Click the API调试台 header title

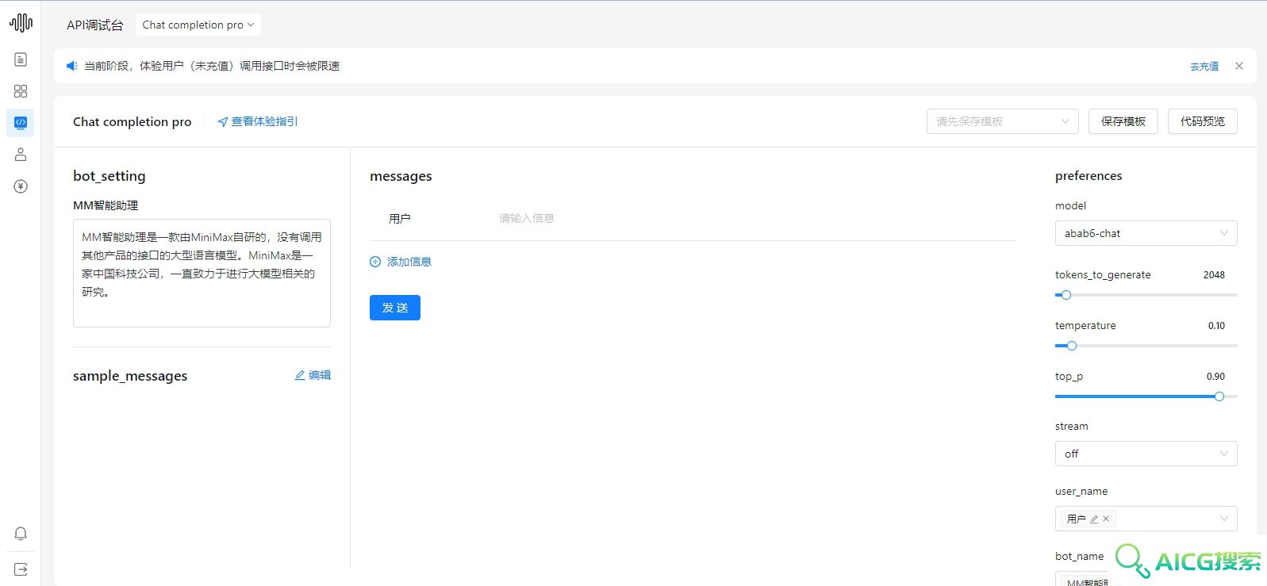(x=95, y=25)
